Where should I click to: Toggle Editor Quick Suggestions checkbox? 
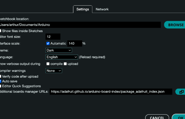tap(0, 86)
